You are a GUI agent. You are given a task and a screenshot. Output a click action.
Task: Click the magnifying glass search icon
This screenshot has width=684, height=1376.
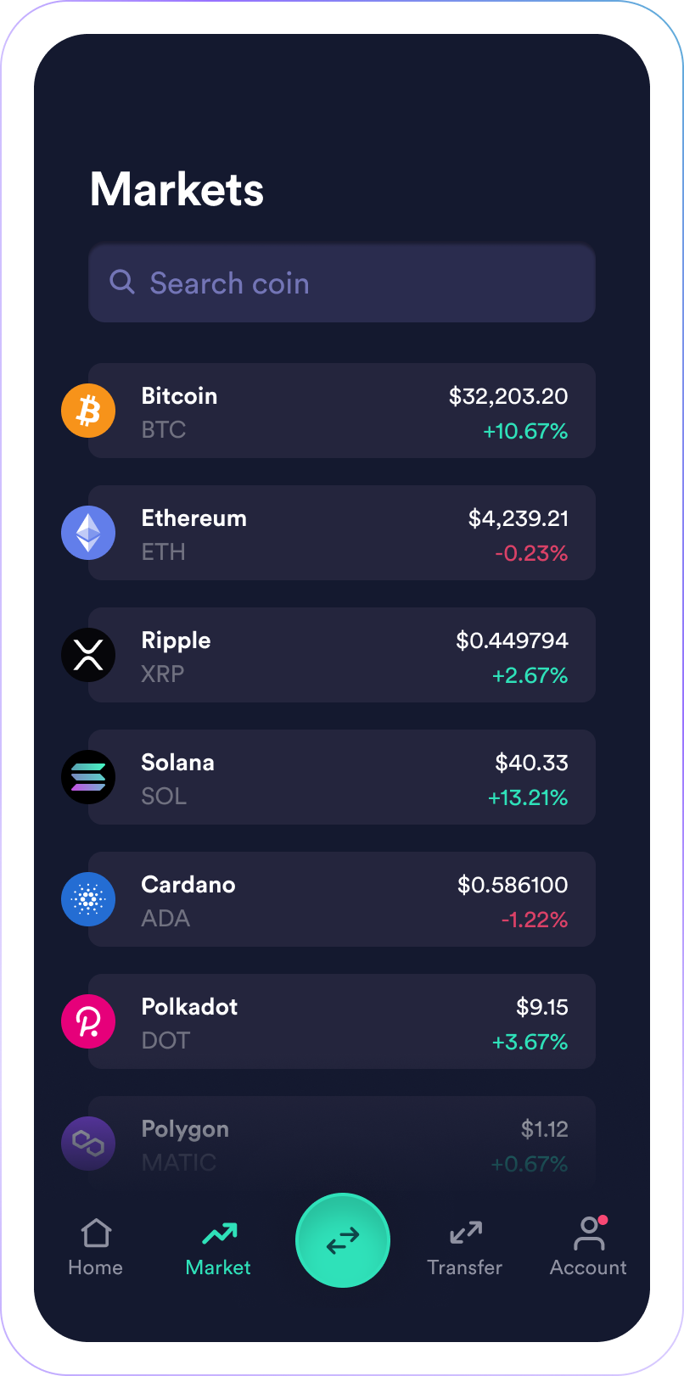(122, 282)
